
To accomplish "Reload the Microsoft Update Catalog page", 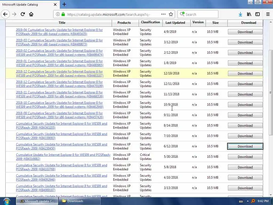I will pos(23,14).
